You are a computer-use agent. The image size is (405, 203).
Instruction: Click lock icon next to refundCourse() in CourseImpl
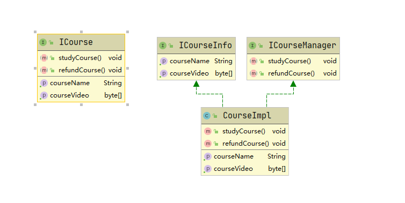click(216, 144)
